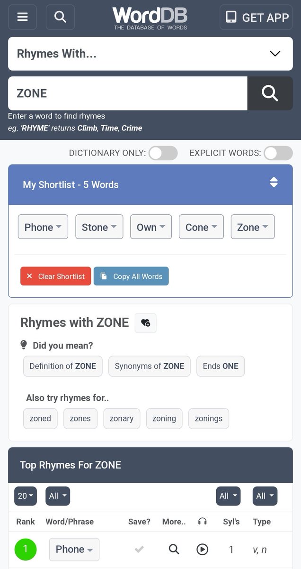Open Ends ONE link

[221, 366]
